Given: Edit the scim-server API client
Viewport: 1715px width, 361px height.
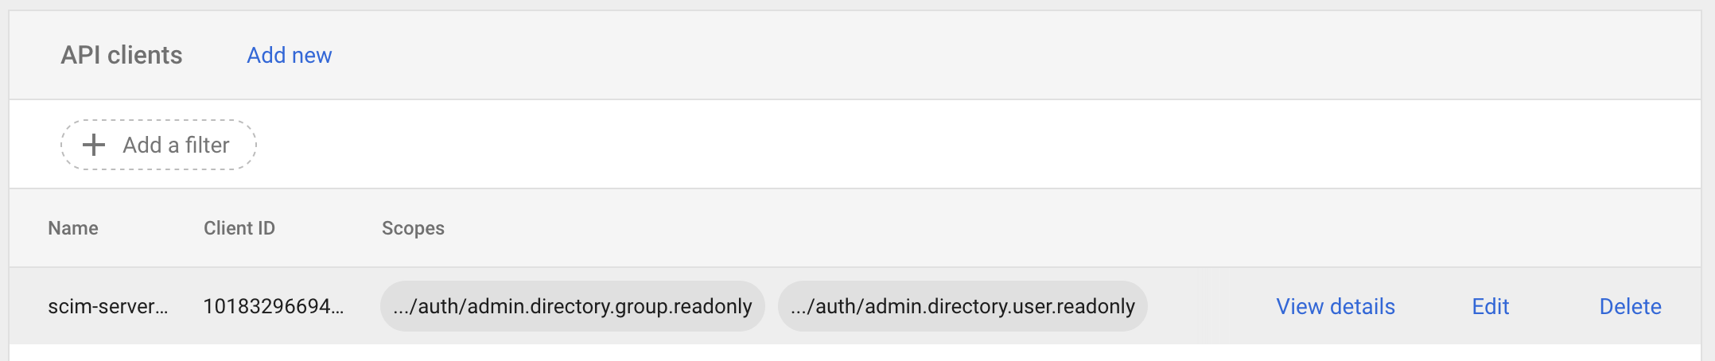Looking at the screenshot, I should coord(1490,306).
